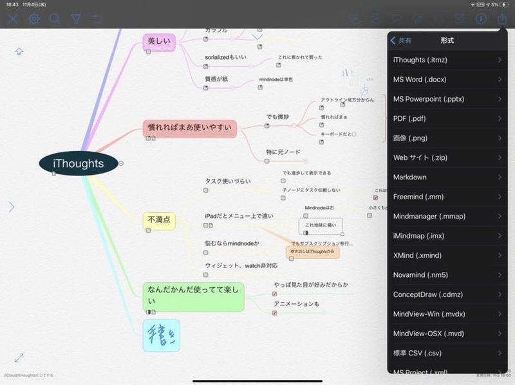This screenshot has width=515, height=385.
Task: Select red 慣れればまあ使いやすい node
Action: 189,128
